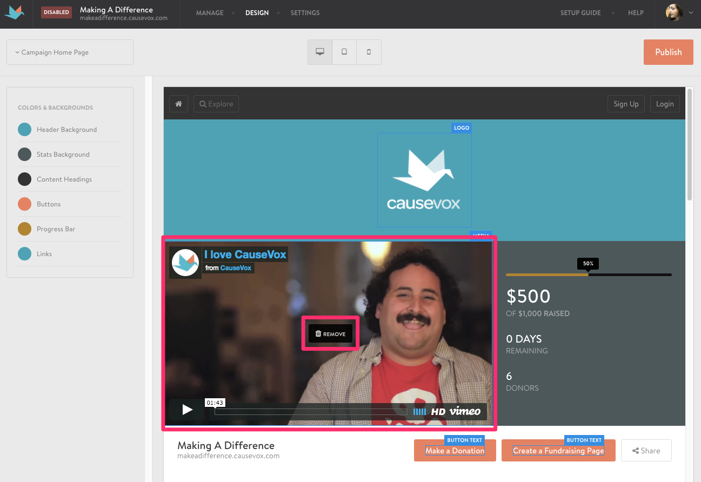Change Content Headings color swatch
The width and height of the screenshot is (701, 482).
(24, 179)
